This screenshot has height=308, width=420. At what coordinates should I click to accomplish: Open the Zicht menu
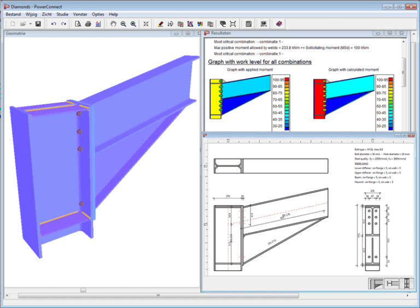point(46,14)
